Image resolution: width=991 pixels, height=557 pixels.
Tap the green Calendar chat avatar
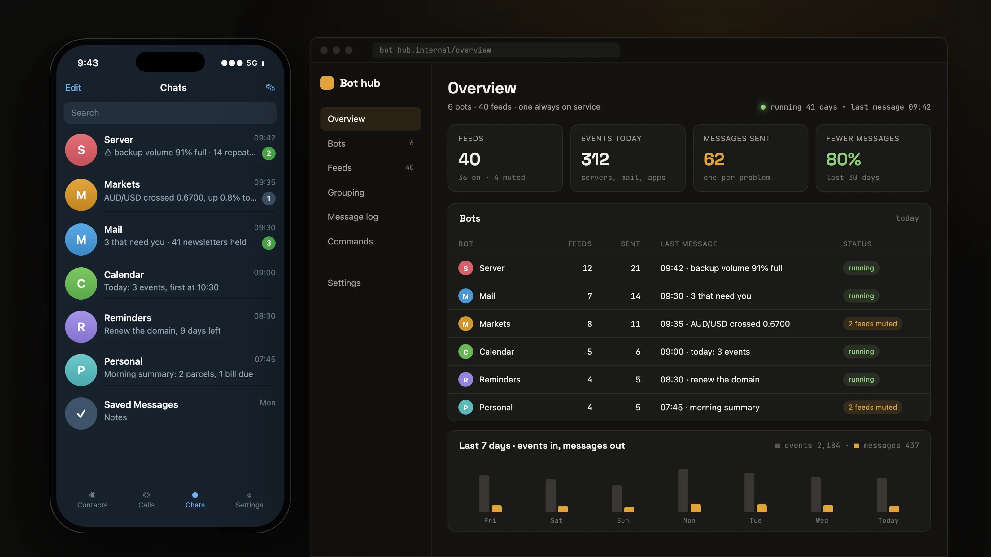(x=81, y=283)
